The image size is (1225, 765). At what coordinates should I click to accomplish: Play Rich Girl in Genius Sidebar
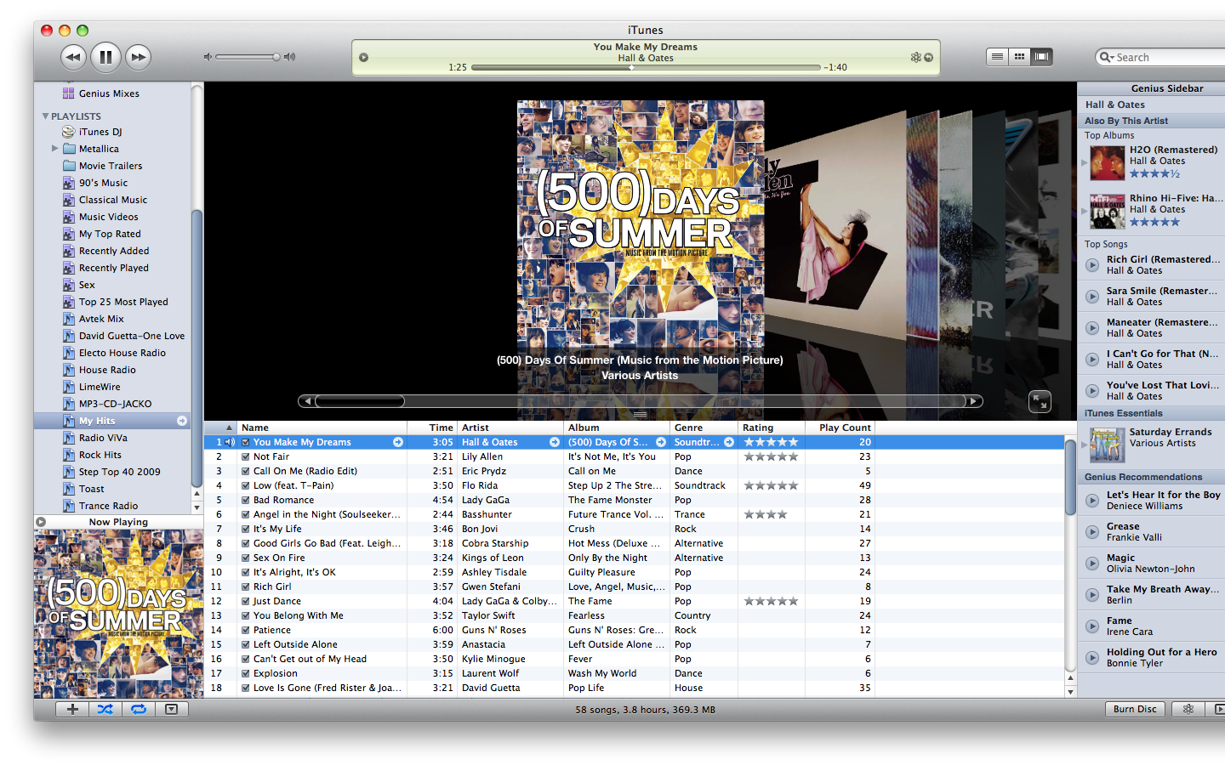pyautogui.click(x=1092, y=265)
